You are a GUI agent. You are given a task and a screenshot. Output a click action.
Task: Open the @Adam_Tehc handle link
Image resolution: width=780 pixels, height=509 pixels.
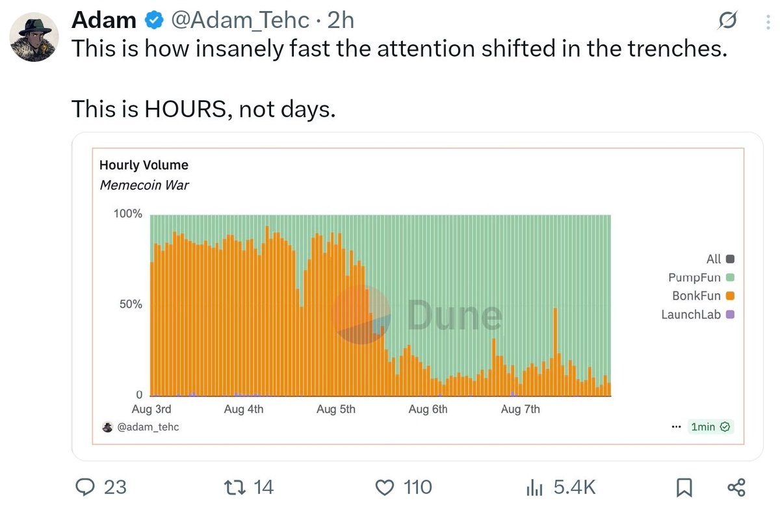coord(240,21)
